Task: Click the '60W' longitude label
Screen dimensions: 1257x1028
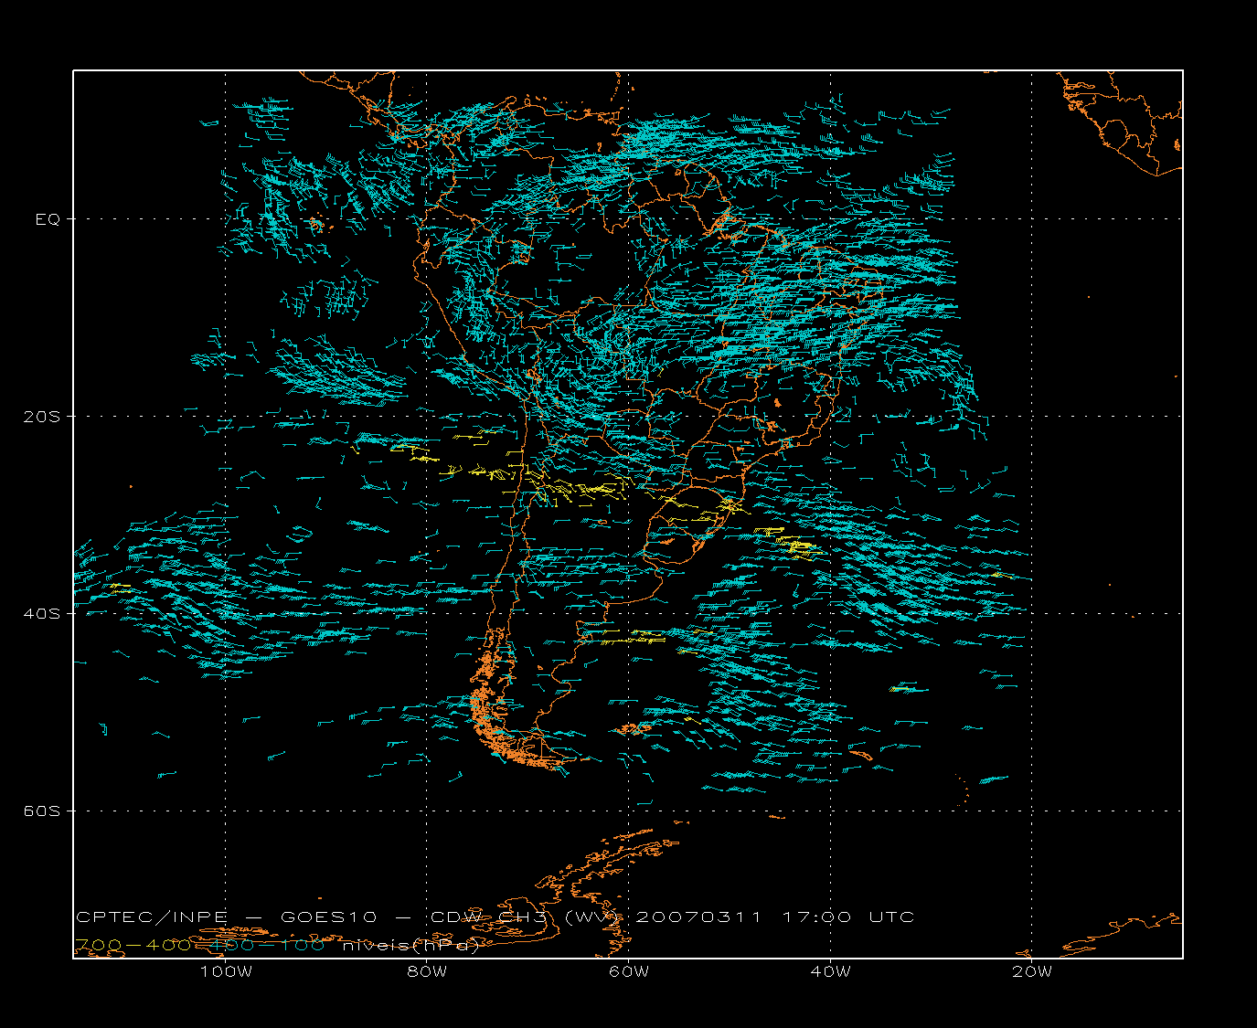Action: tap(629, 971)
